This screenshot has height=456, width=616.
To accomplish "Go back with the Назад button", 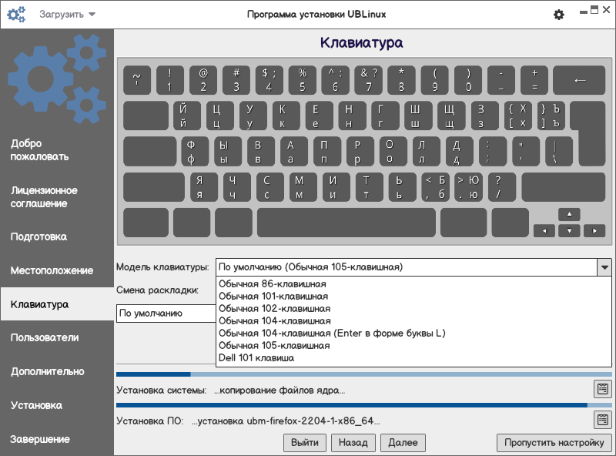I will click(x=353, y=443).
